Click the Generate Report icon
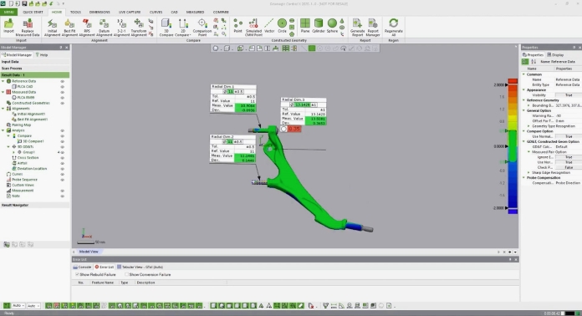 [x=357, y=28]
